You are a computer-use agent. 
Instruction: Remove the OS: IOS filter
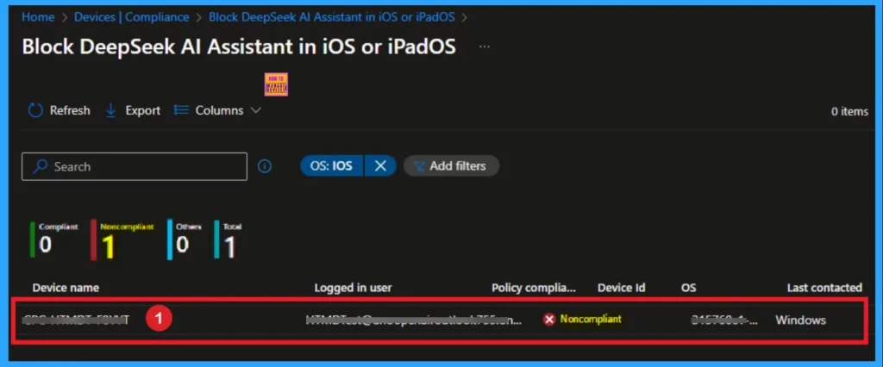pos(380,166)
